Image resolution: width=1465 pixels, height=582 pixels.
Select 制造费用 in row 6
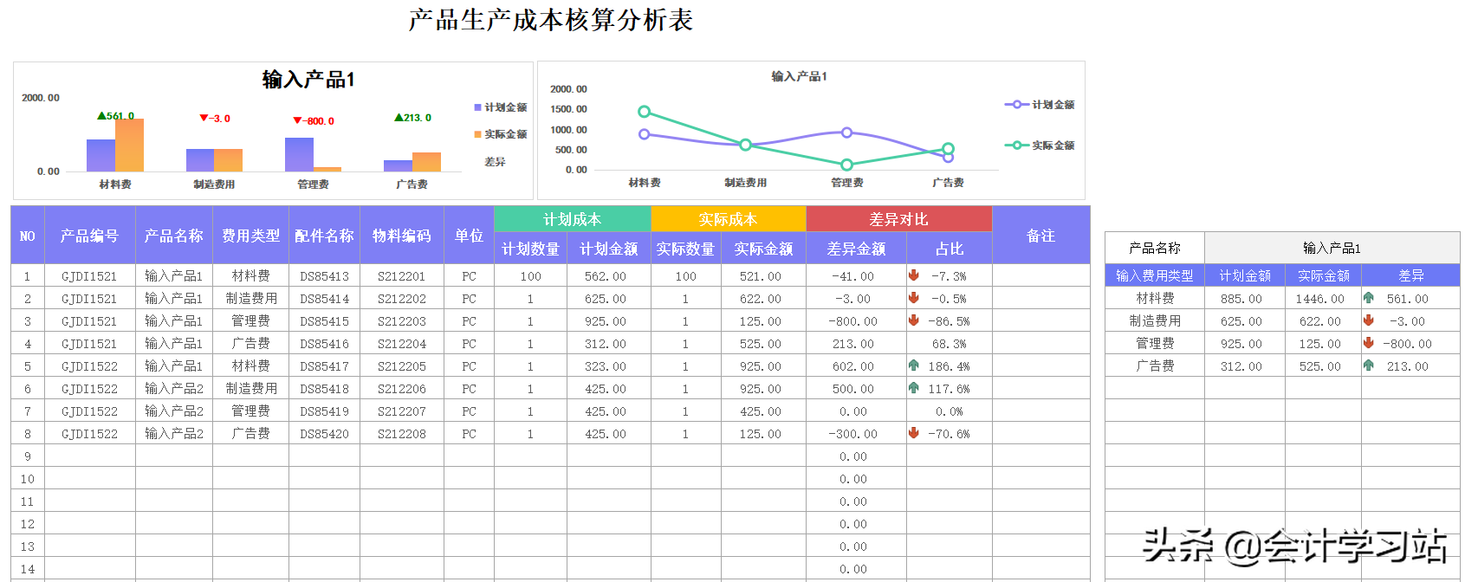pos(250,389)
